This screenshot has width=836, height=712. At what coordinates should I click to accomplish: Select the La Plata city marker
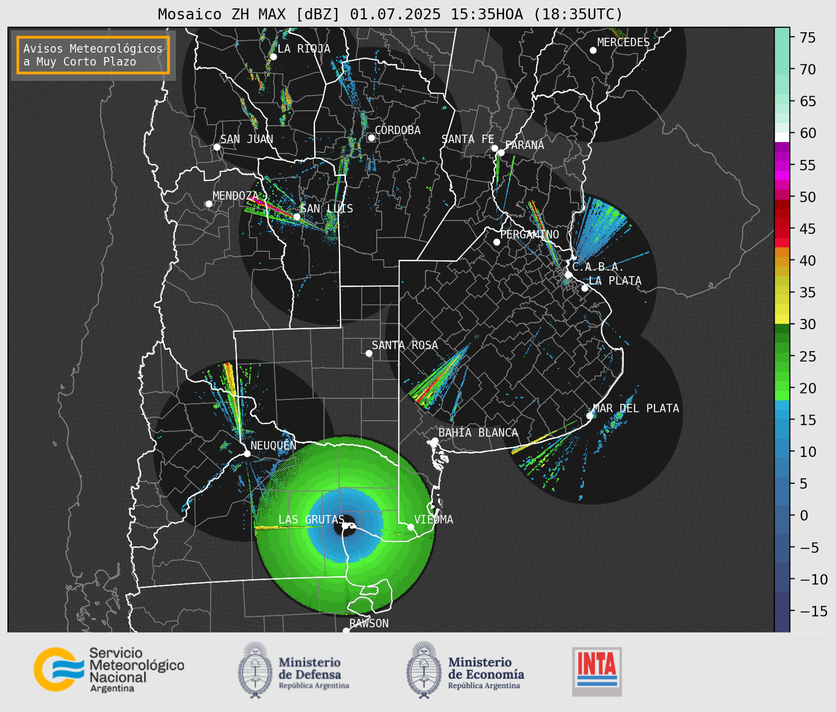click(x=585, y=288)
